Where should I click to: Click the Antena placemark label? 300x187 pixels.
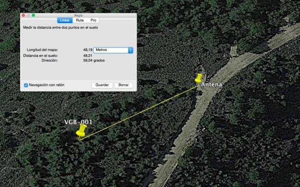pyautogui.click(x=211, y=84)
